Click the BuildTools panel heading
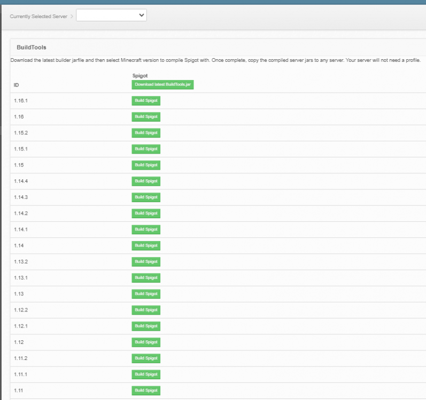Screen dimensions: 426x400 [x=32, y=47]
